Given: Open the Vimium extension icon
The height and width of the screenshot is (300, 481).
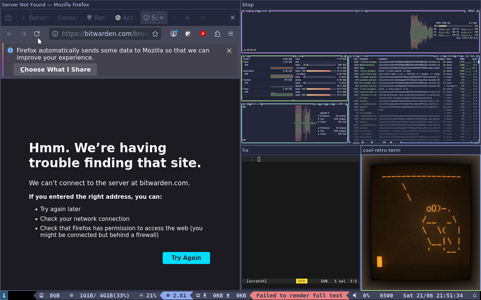Looking at the screenshot, I should point(188,34).
